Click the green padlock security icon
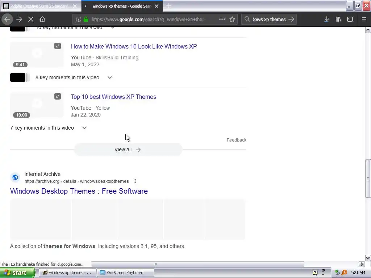371x278 pixels. click(x=86, y=19)
